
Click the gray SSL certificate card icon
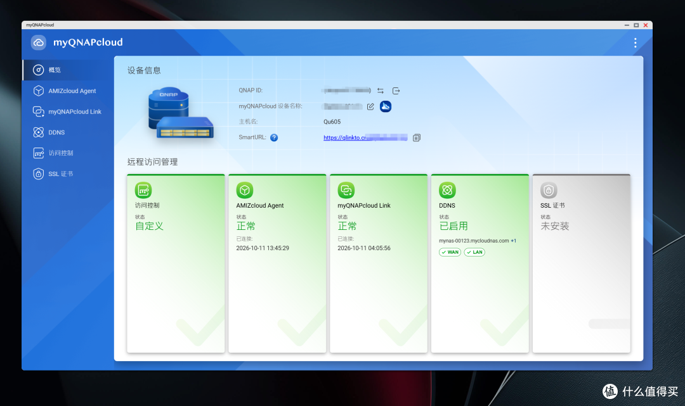click(x=549, y=190)
